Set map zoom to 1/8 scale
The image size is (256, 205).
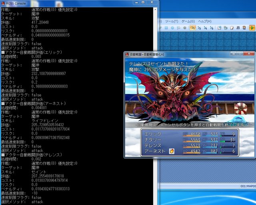[x=212, y=28]
